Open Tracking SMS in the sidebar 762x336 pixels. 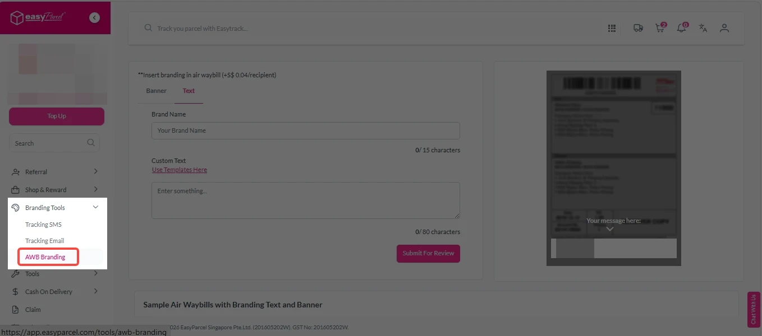click(x=43, y=225)
